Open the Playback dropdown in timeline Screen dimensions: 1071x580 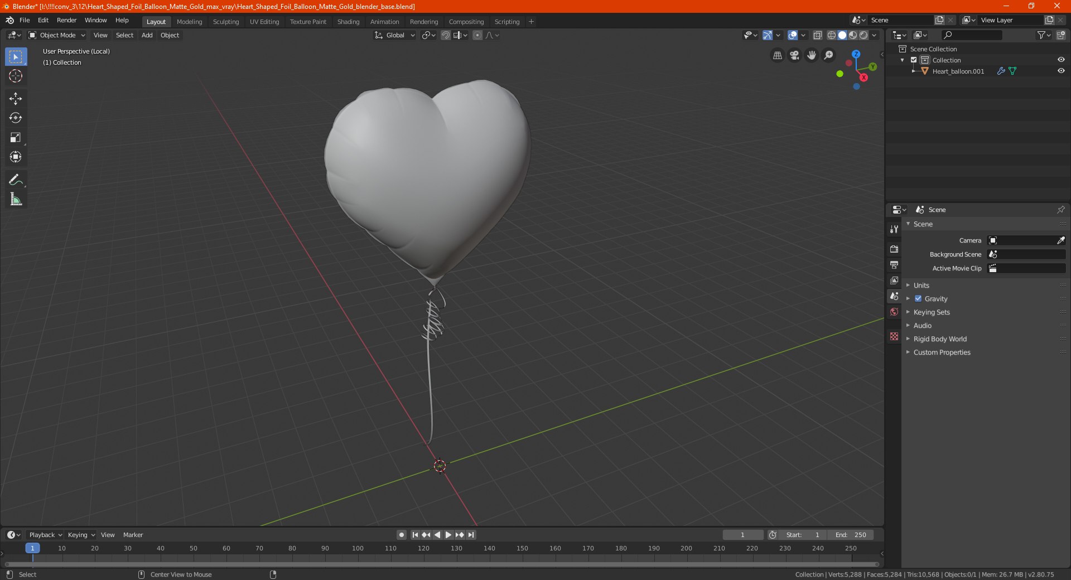tap(45, 535)
